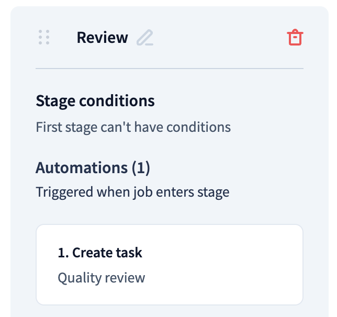Click the divider line below the Review header
This screenshot has width=337, height=317.
[169, 69]
